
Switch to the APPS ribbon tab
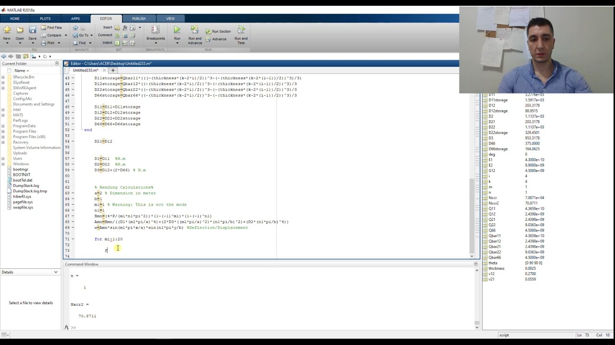click(x=75, y=19)
